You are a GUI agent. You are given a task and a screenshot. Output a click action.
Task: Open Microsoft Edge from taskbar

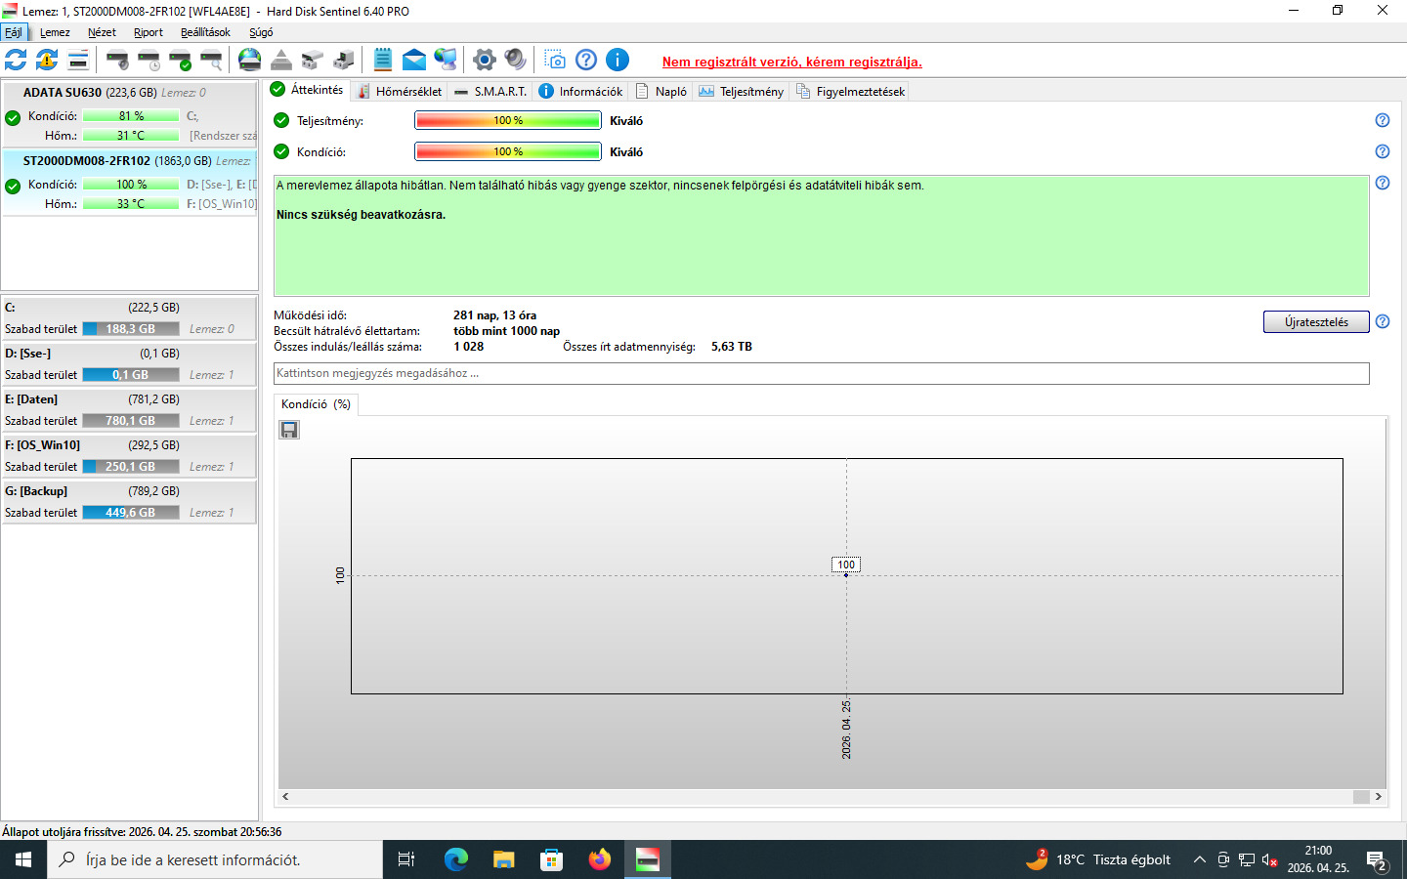(x=455, y=859)
